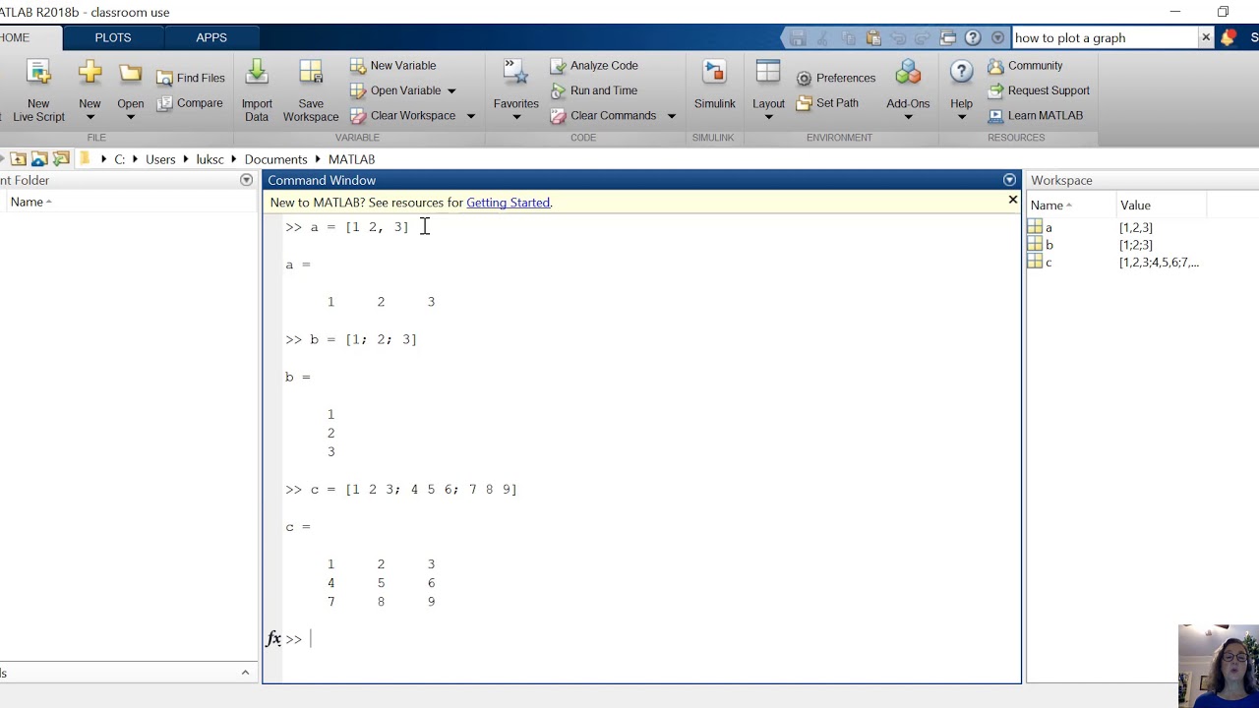Screen dimensions: 1259x708
Task: Select Users in the address path
Action: [160, 159]
